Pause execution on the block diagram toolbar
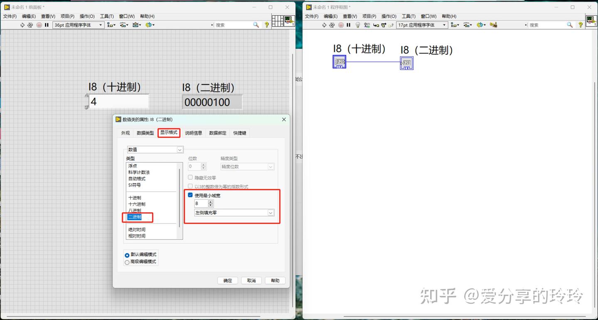Screen dimensions: 598x320 click(348, 25)
